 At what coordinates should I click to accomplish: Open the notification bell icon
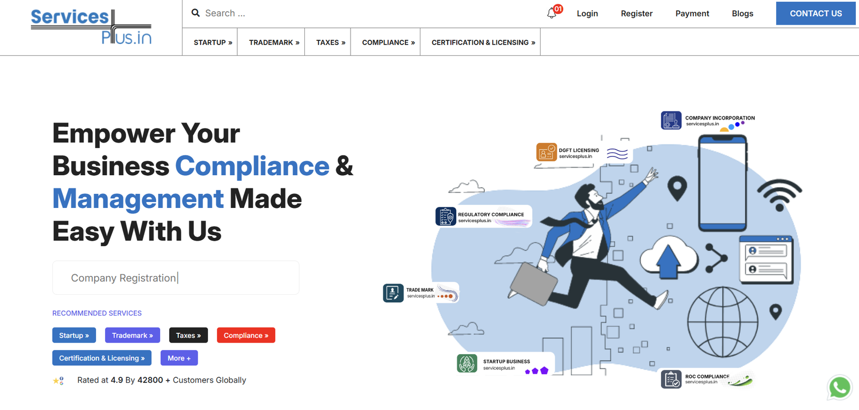click(552, 13)
